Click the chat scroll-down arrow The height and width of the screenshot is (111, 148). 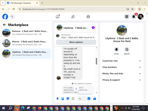tap(96, 93)
